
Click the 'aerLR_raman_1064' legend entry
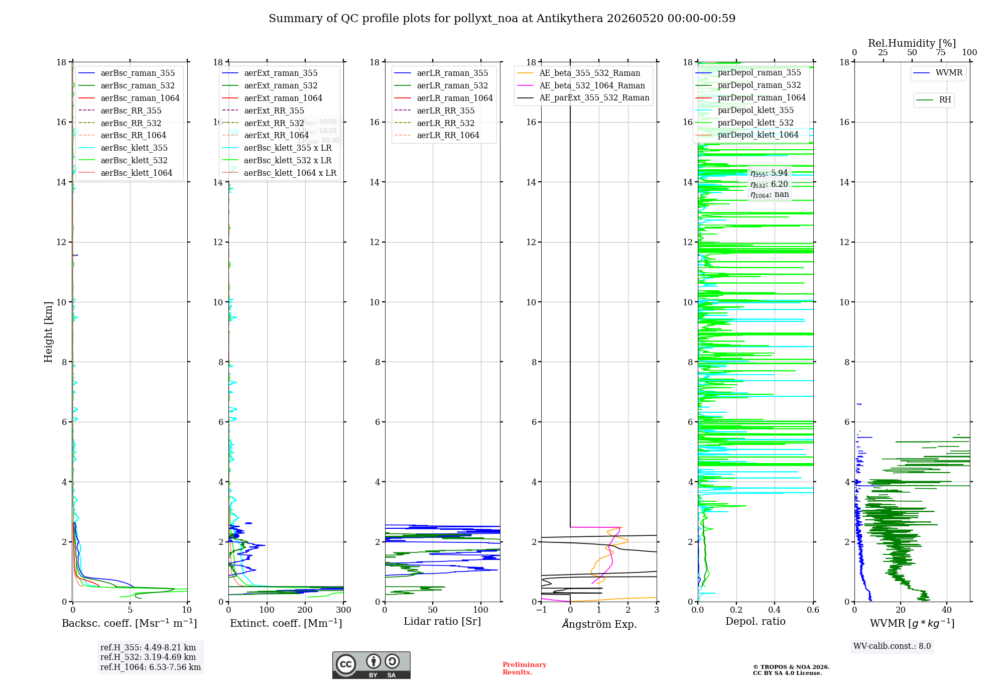[444, 98]
